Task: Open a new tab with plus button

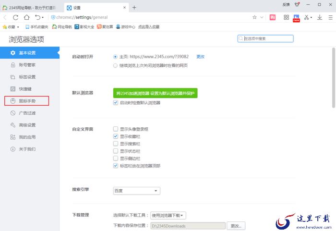Action: point(134,8)
